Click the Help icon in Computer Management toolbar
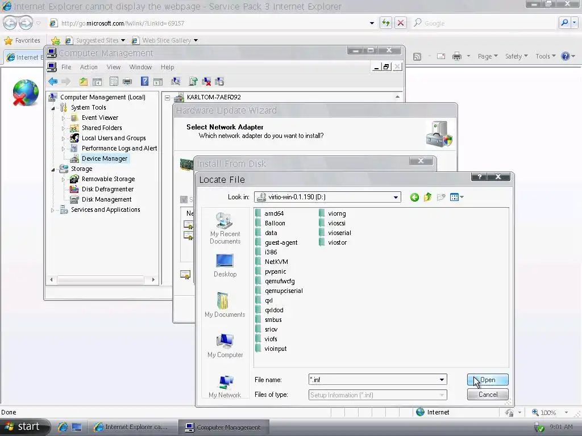 [x=144, y=82]
